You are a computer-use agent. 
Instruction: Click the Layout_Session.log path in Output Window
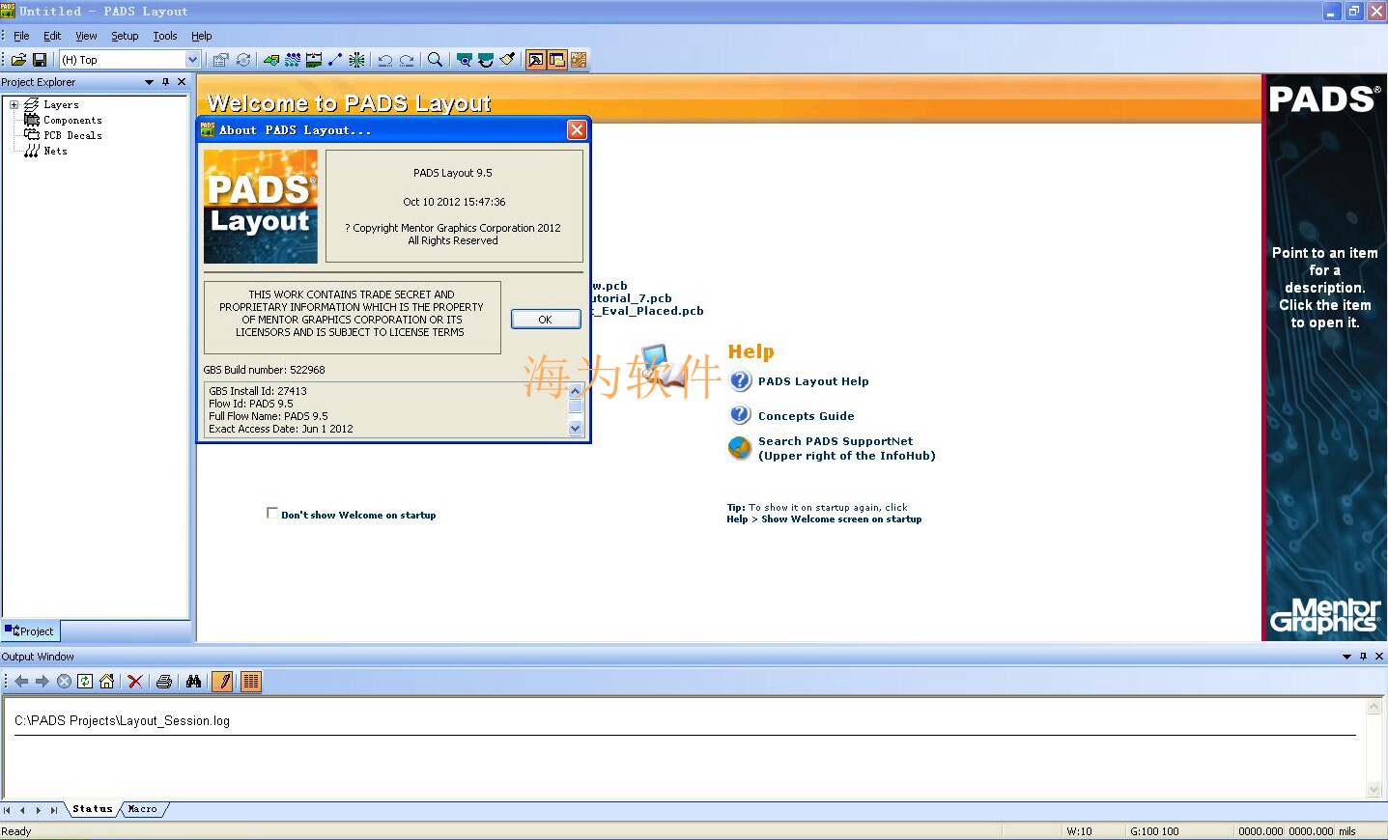[x=122, y=721]
